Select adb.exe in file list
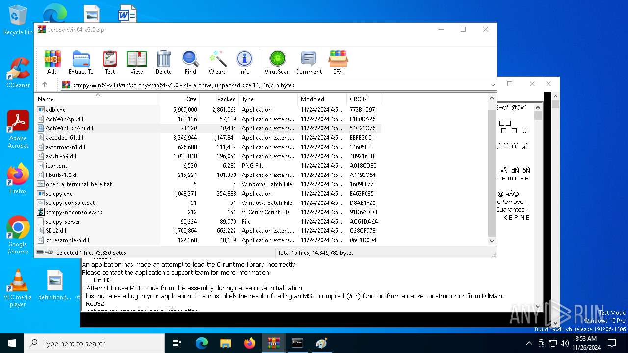The width and height of the screenshot is (628, 353). point(208,110)
